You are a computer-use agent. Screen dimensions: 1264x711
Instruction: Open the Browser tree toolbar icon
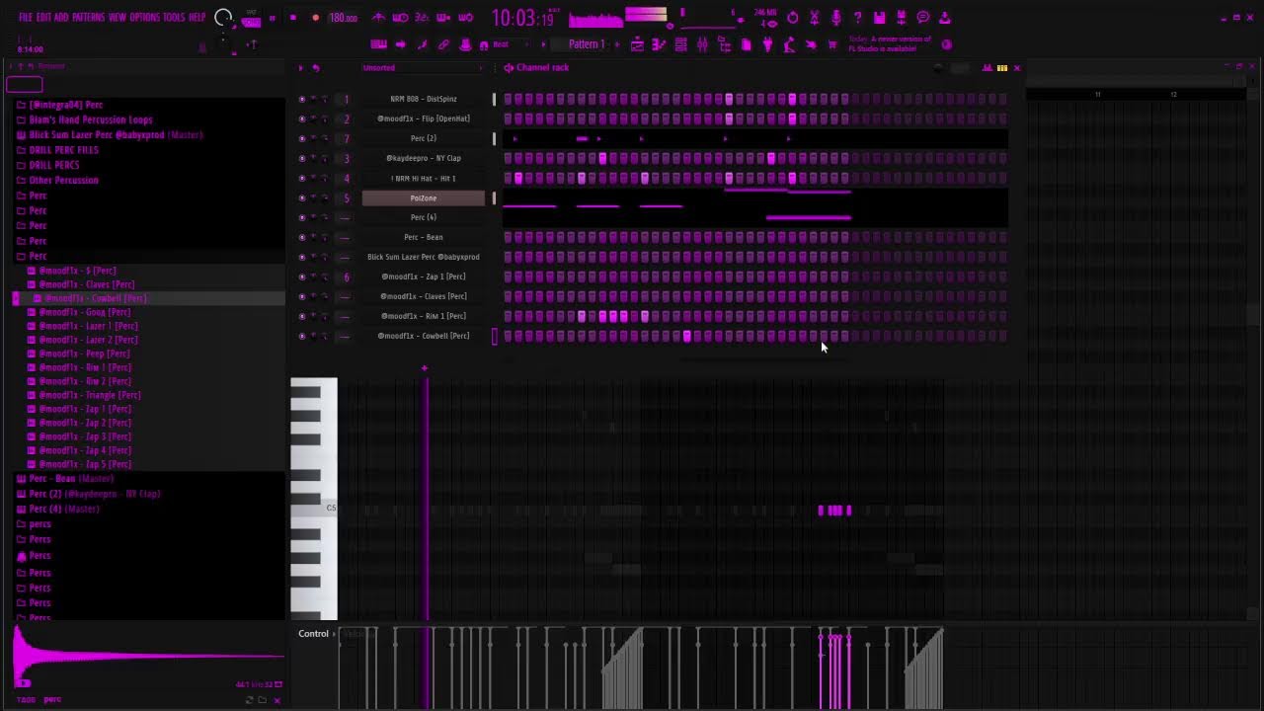coord(724,44)
